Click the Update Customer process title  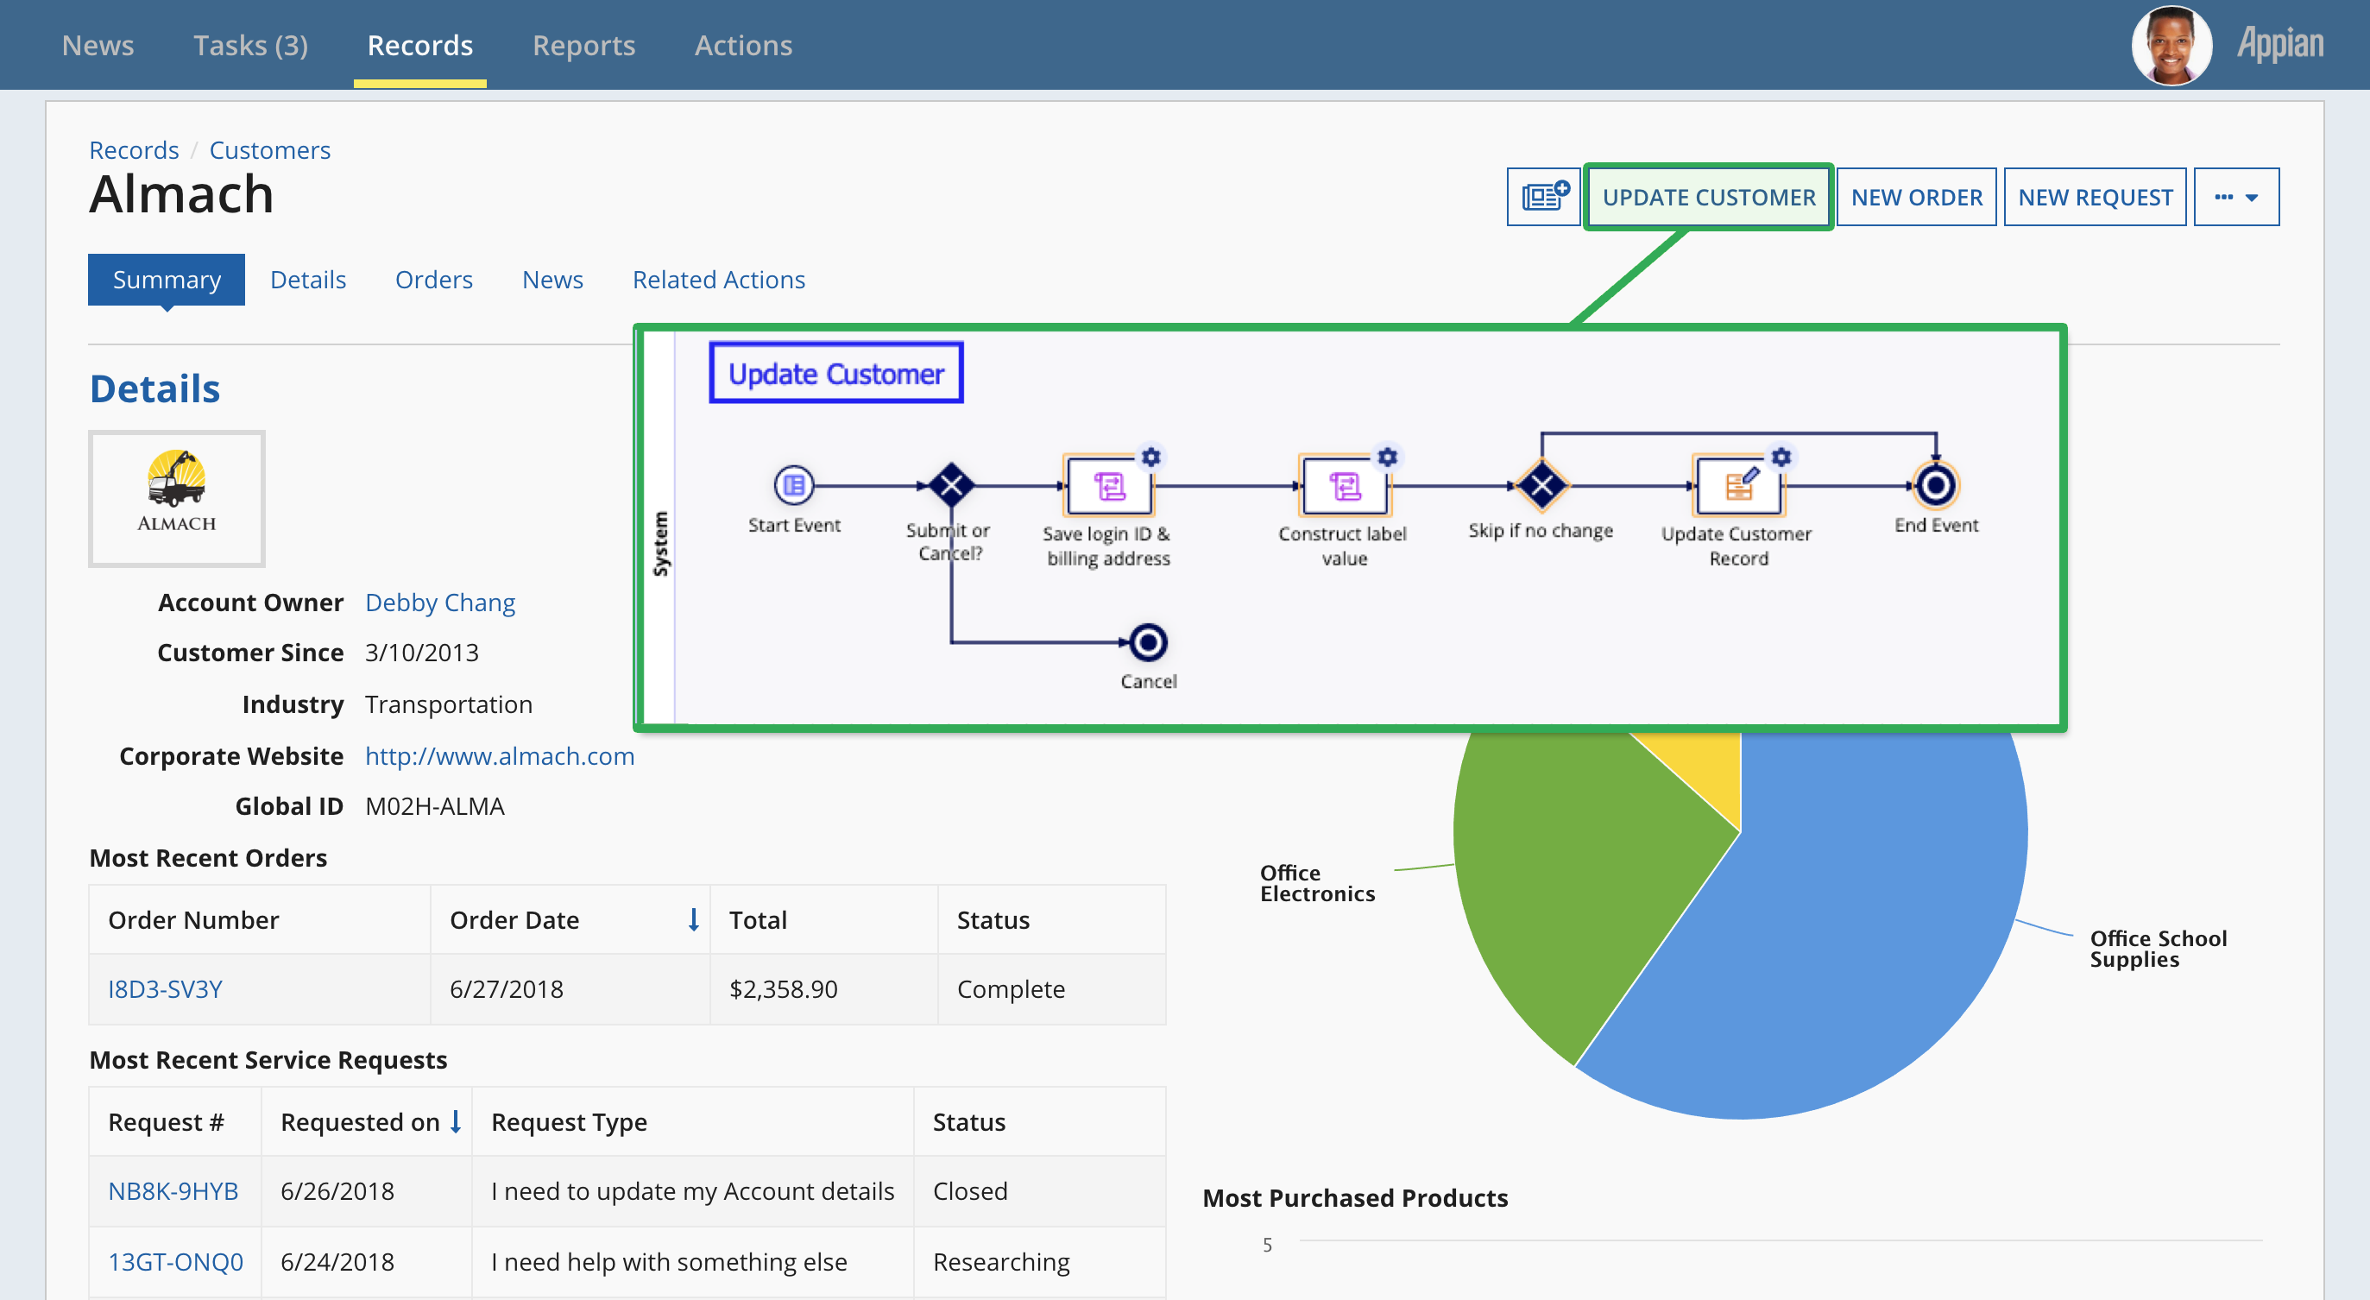click(x=835, y=374)
